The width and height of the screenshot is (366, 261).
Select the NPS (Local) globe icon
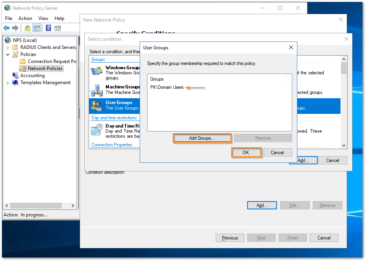click(x=8, y=40)
